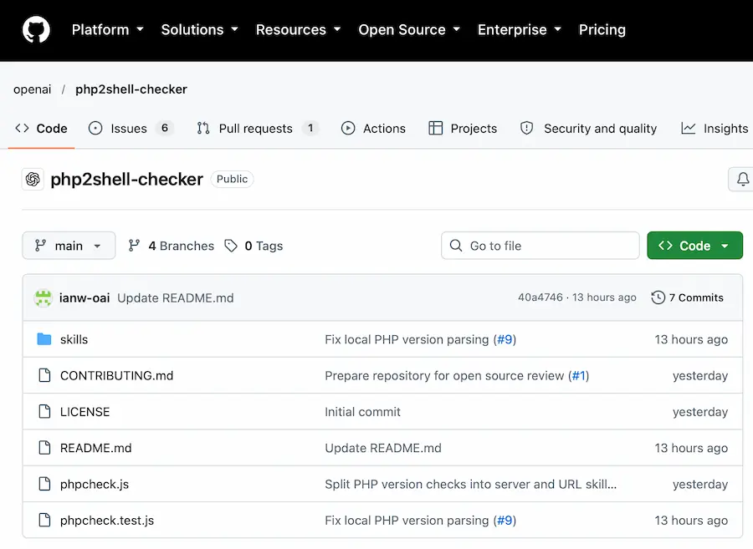Open pull request #1 link
This screenshot has width=753, height=549.
(x=579, y=375)
